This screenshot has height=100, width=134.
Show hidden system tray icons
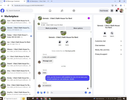[107, 99]
